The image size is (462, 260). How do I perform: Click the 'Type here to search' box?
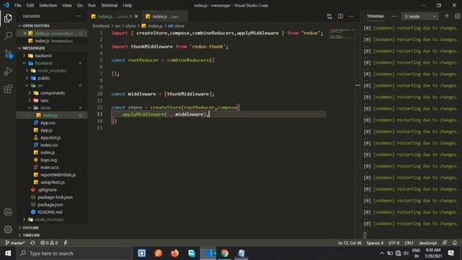(x=74, y=253)
